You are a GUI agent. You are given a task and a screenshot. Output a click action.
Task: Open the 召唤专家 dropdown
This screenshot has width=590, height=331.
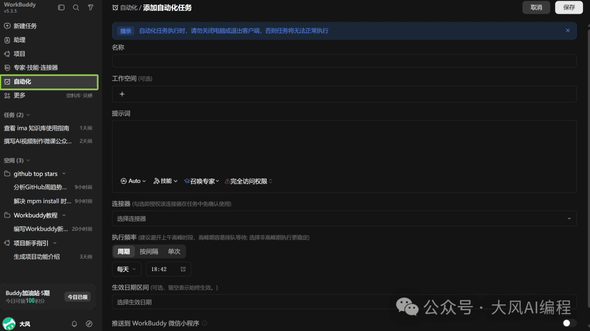click(202, 181)
